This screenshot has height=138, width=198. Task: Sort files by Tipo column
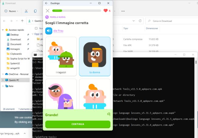click(126, 28)
